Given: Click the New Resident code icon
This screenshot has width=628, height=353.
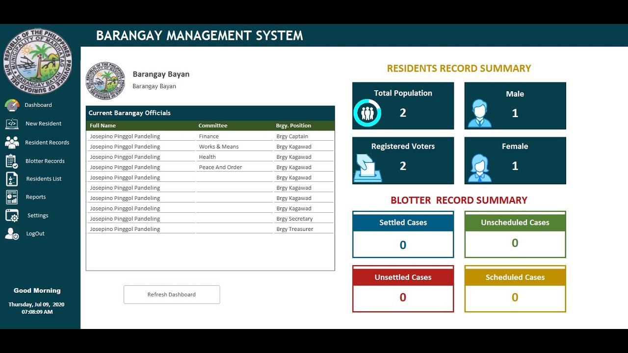Looking at the screenshot, I should tap(12, 124).
